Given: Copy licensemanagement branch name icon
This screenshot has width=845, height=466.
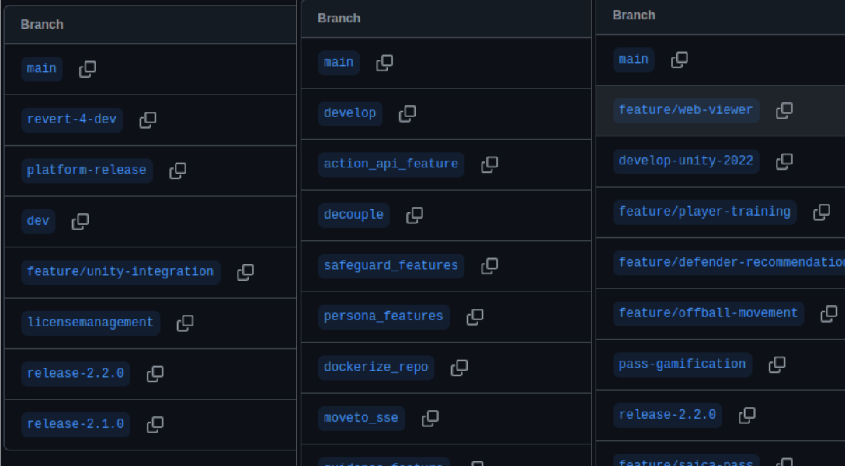Looking at the screenshot, I should click(185, 323).
